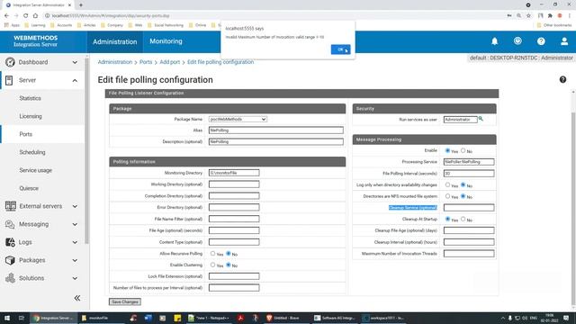Open the Windows Start menu
Image resolution: width=576 pixels, height=324 pixels.
point(7,318)
